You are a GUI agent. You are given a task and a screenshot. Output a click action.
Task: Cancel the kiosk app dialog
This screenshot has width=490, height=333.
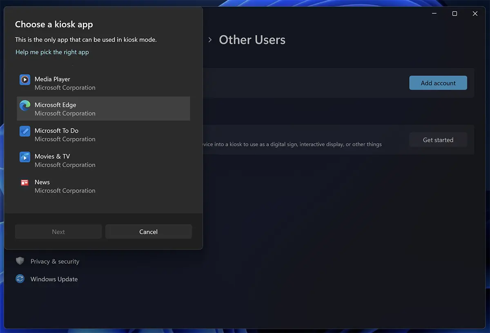[148, 232]
